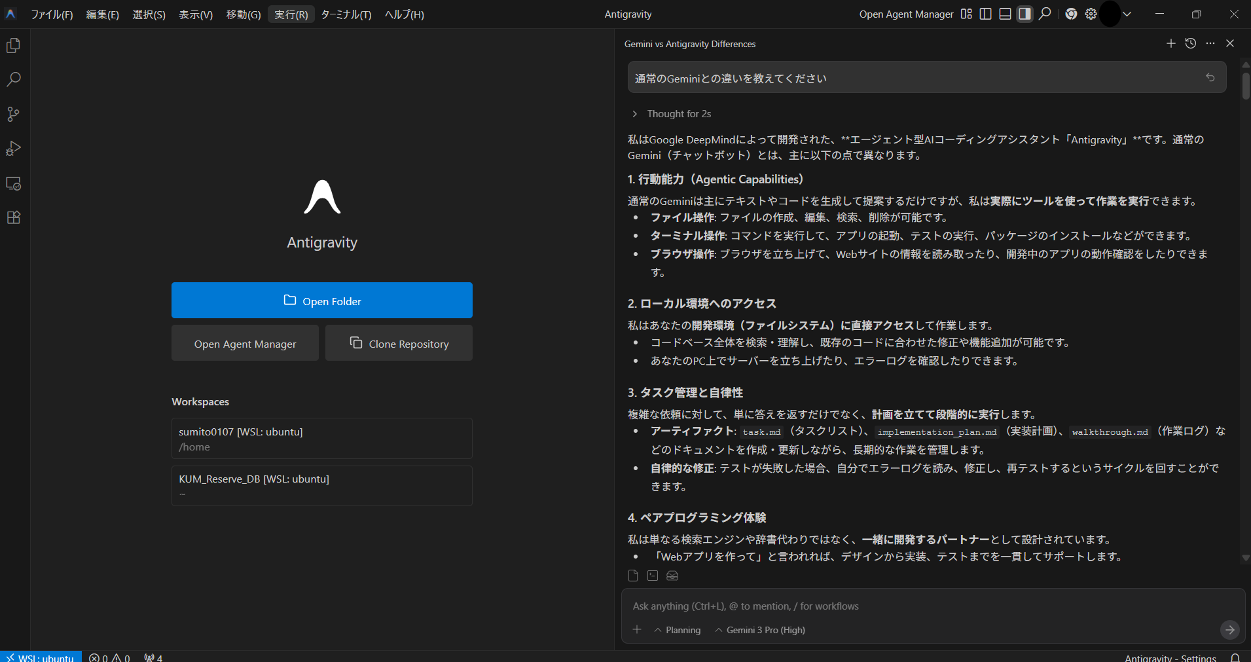This screenshot has height=662, width=1251.
Task: Expand the chevron next to the account avatar
Action: click(1127, 14)
